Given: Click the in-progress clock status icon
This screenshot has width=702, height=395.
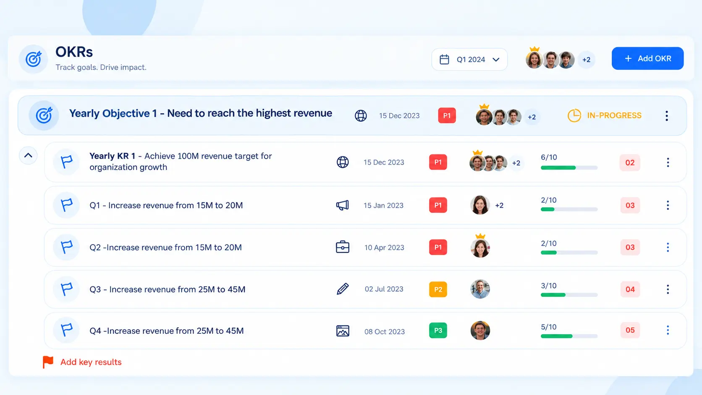Looking at the screenshot, I should tap(574, 115).
